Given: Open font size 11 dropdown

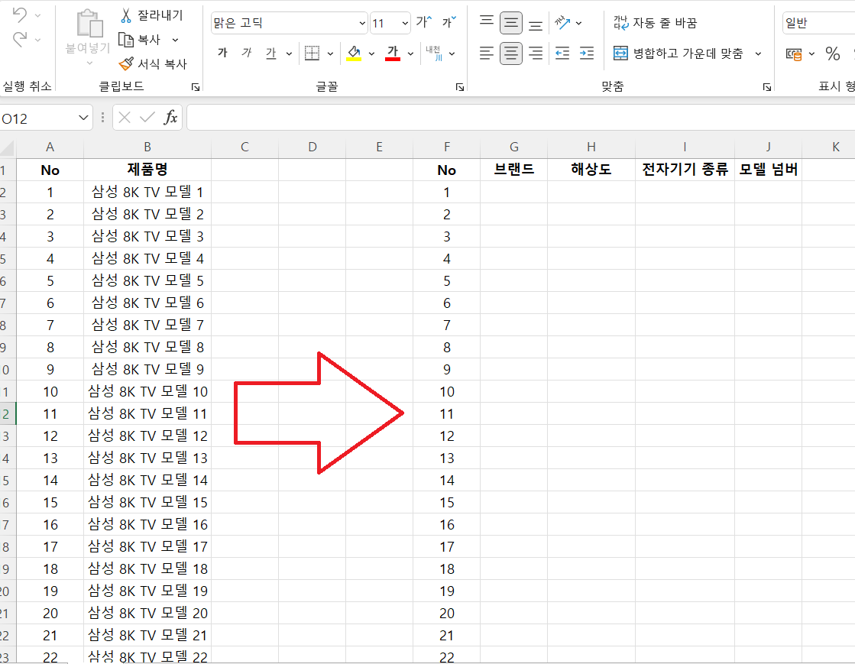Looking at the screenshot, I should click(405, 23).
